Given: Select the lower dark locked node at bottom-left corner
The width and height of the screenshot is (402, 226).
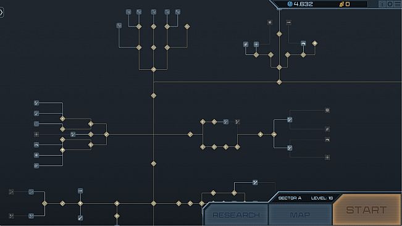Looking at the screenshot, I should (x=11, y=216).
